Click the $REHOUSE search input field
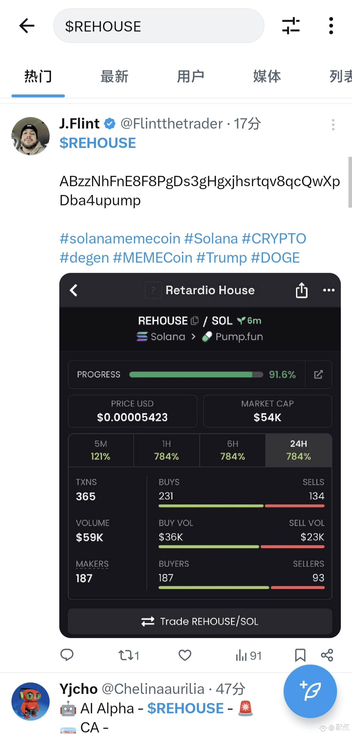Screen dimensions: 352x735 159,26
